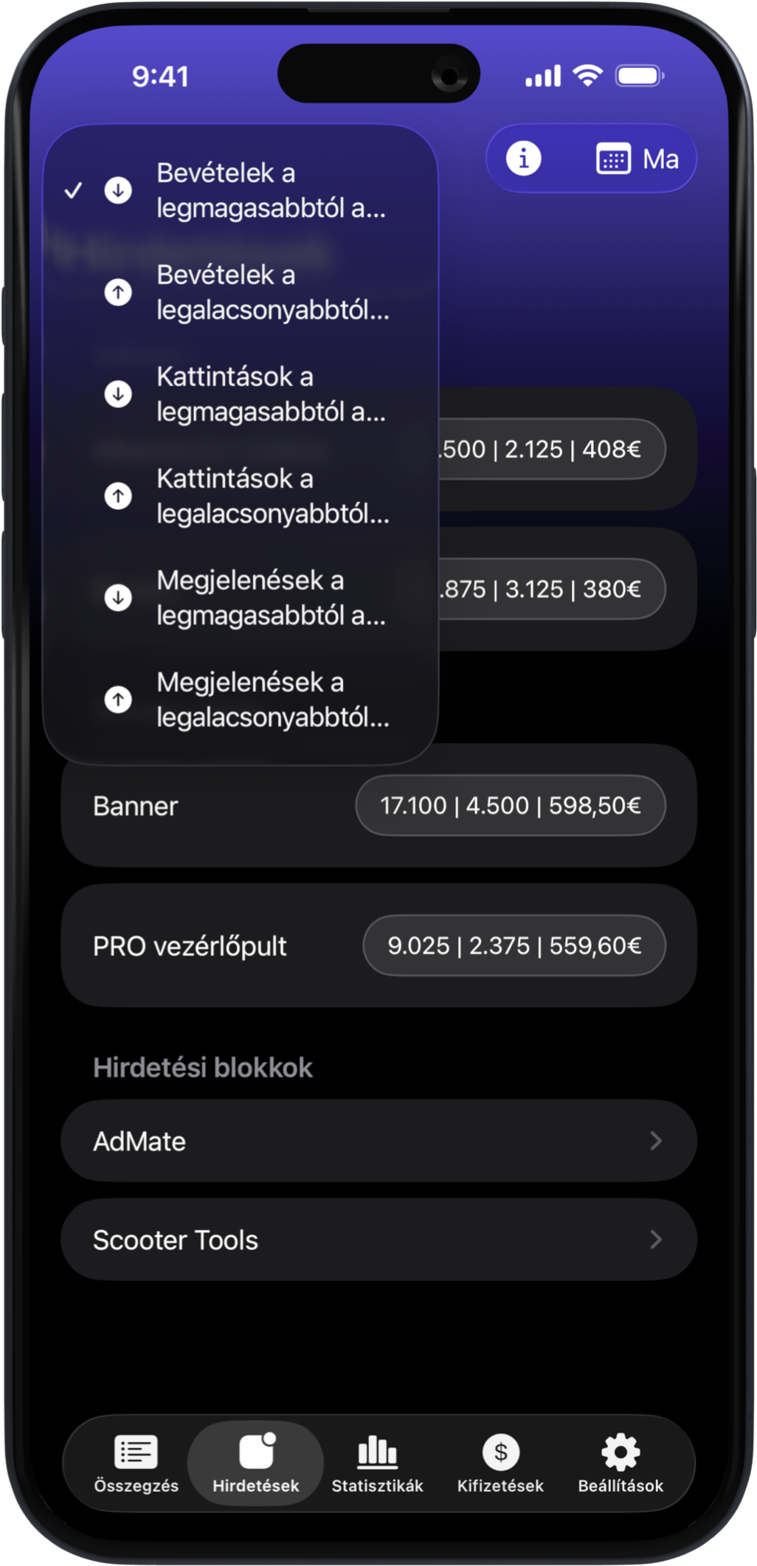Screen dimensions: 757x1566
Task: Click the info circle icon
Action: (523, 159)
